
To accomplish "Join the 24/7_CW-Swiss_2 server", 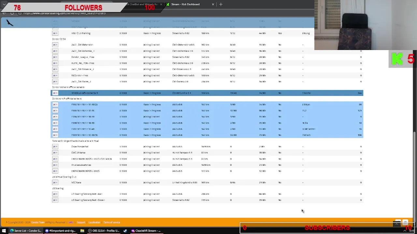I will tap(55, 82).
